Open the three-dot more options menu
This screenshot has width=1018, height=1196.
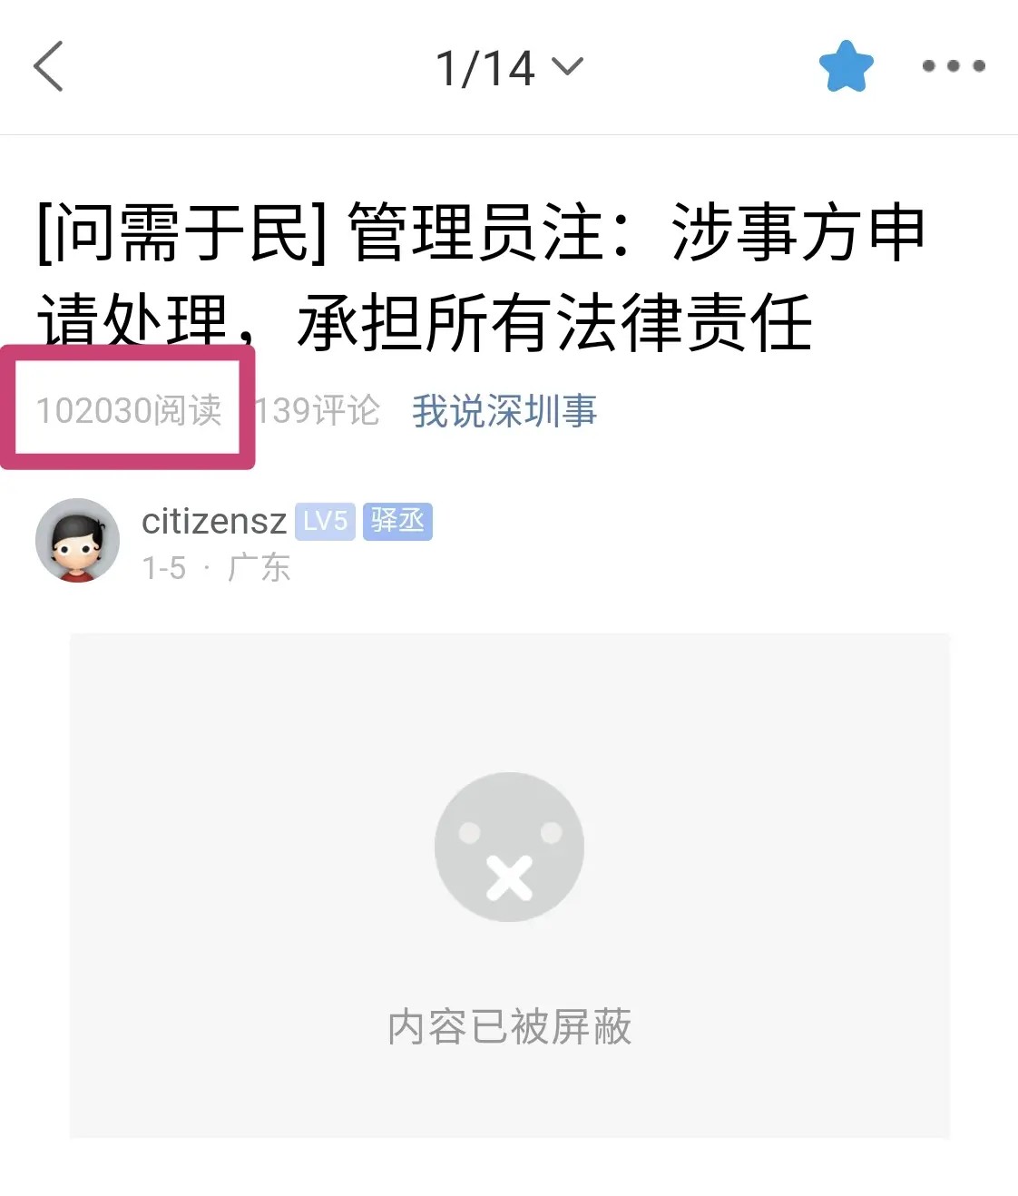coord(954,66)
